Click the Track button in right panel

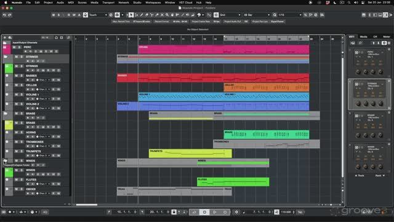pyautogui.click(x=360, y=176)
